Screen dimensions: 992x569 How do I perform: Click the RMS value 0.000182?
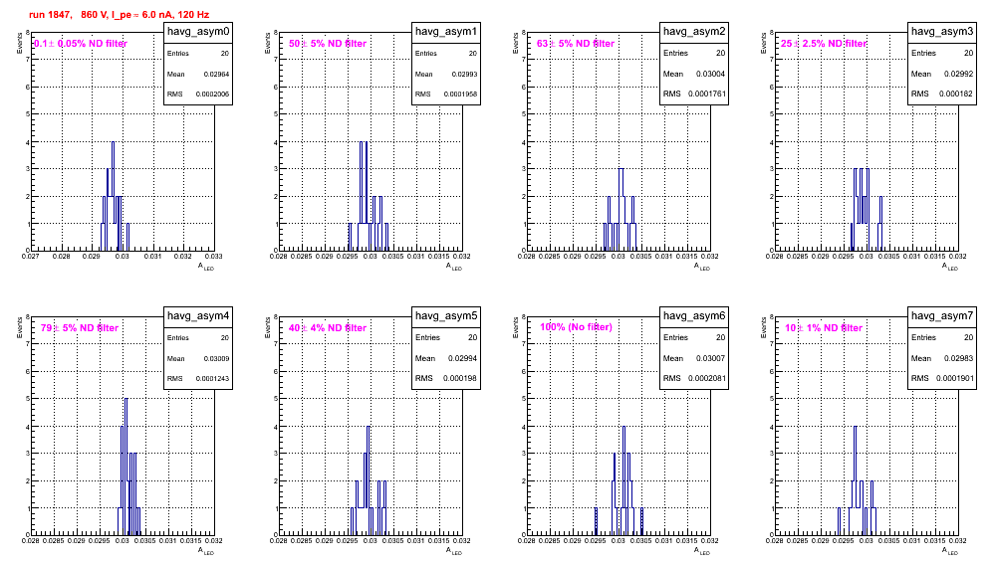[956, 95]
